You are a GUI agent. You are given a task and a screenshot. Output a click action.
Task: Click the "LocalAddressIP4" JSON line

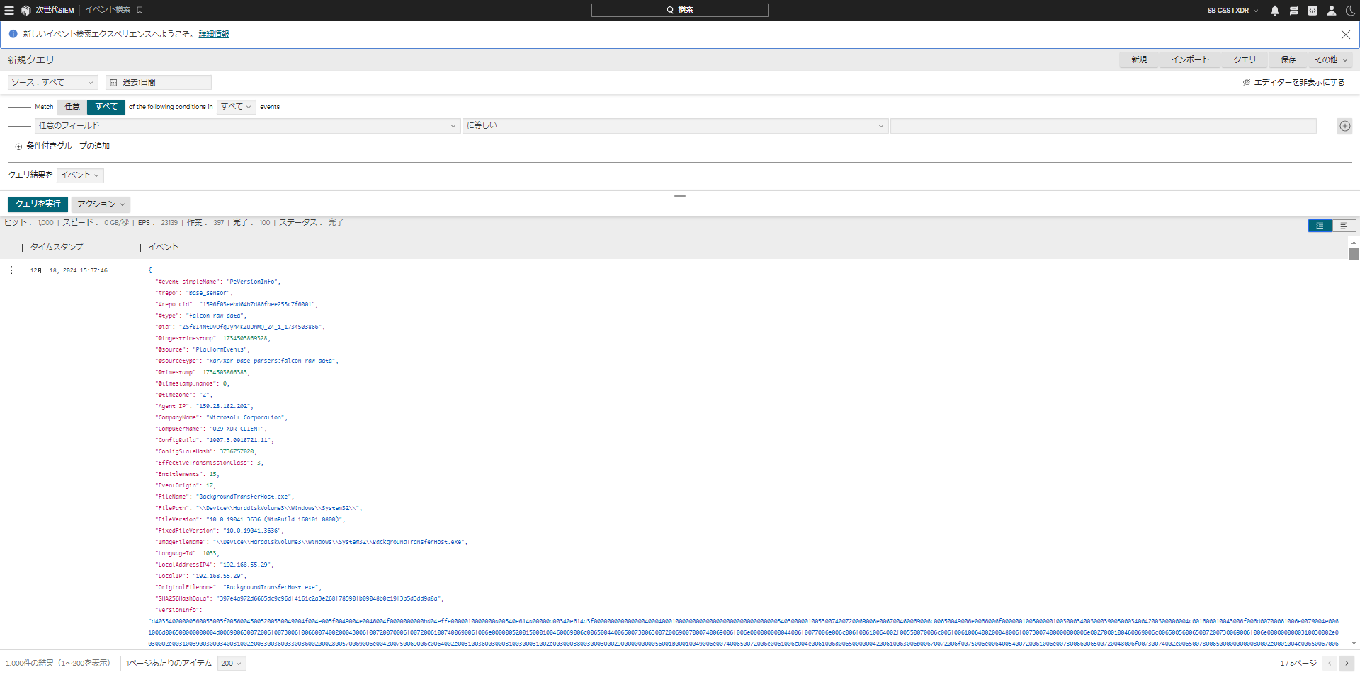point(215,565)
